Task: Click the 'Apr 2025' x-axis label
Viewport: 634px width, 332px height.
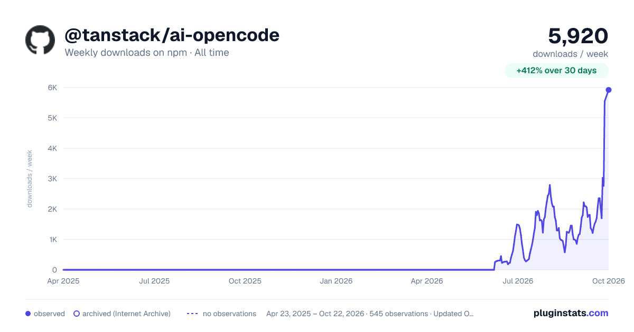Action: click(x=63, y=281)
